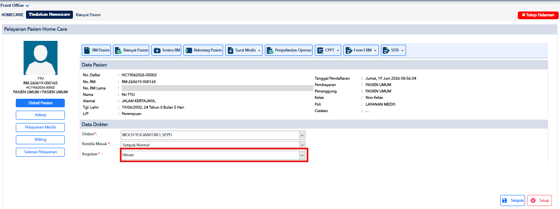
Task: Click the Riwayat Pasien toolbar button
Action: 131,50
